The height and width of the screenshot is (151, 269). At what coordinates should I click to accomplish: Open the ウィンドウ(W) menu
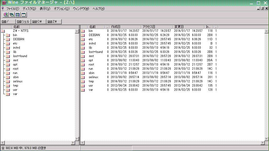[81, 9]
